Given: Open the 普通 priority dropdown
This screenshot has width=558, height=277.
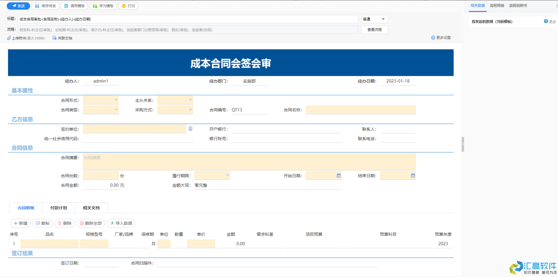Looking at the screenshot, I should click(x=383, y=19).
